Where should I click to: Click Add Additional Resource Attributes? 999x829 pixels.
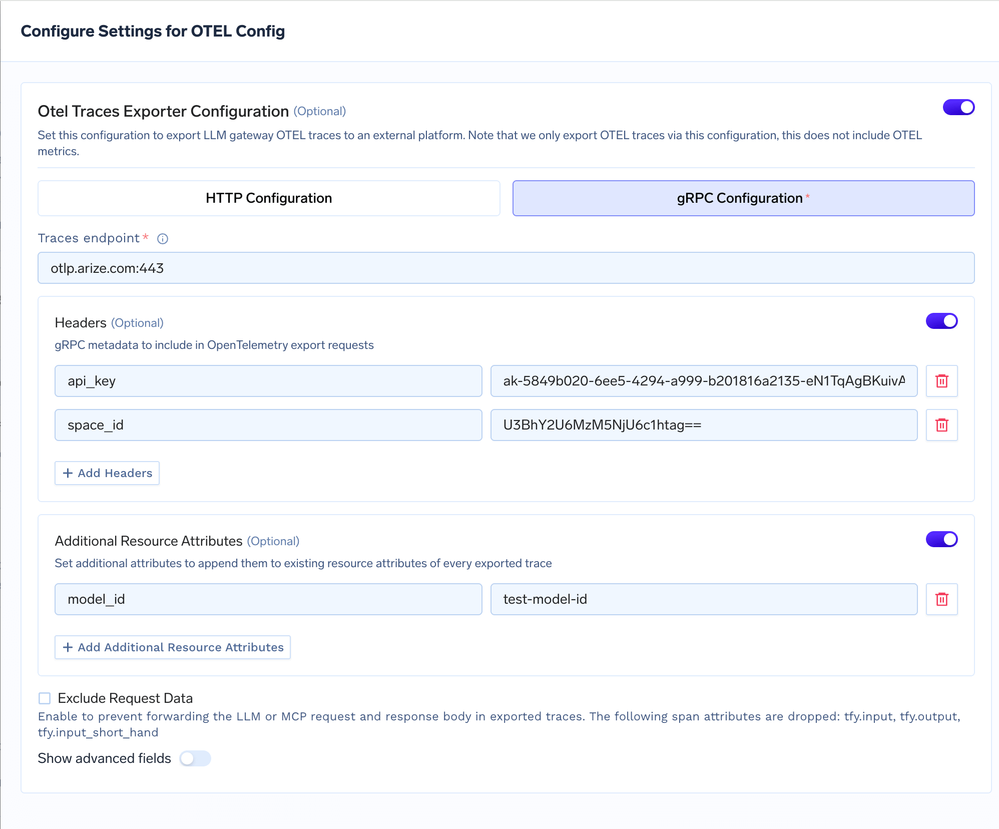pos(172,647)
